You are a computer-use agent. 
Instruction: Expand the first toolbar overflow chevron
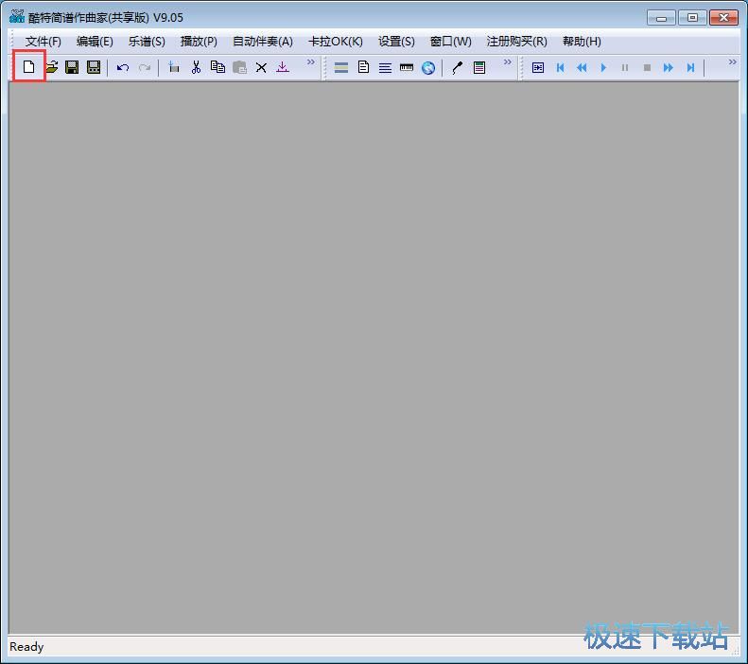(x=310, y=63)
